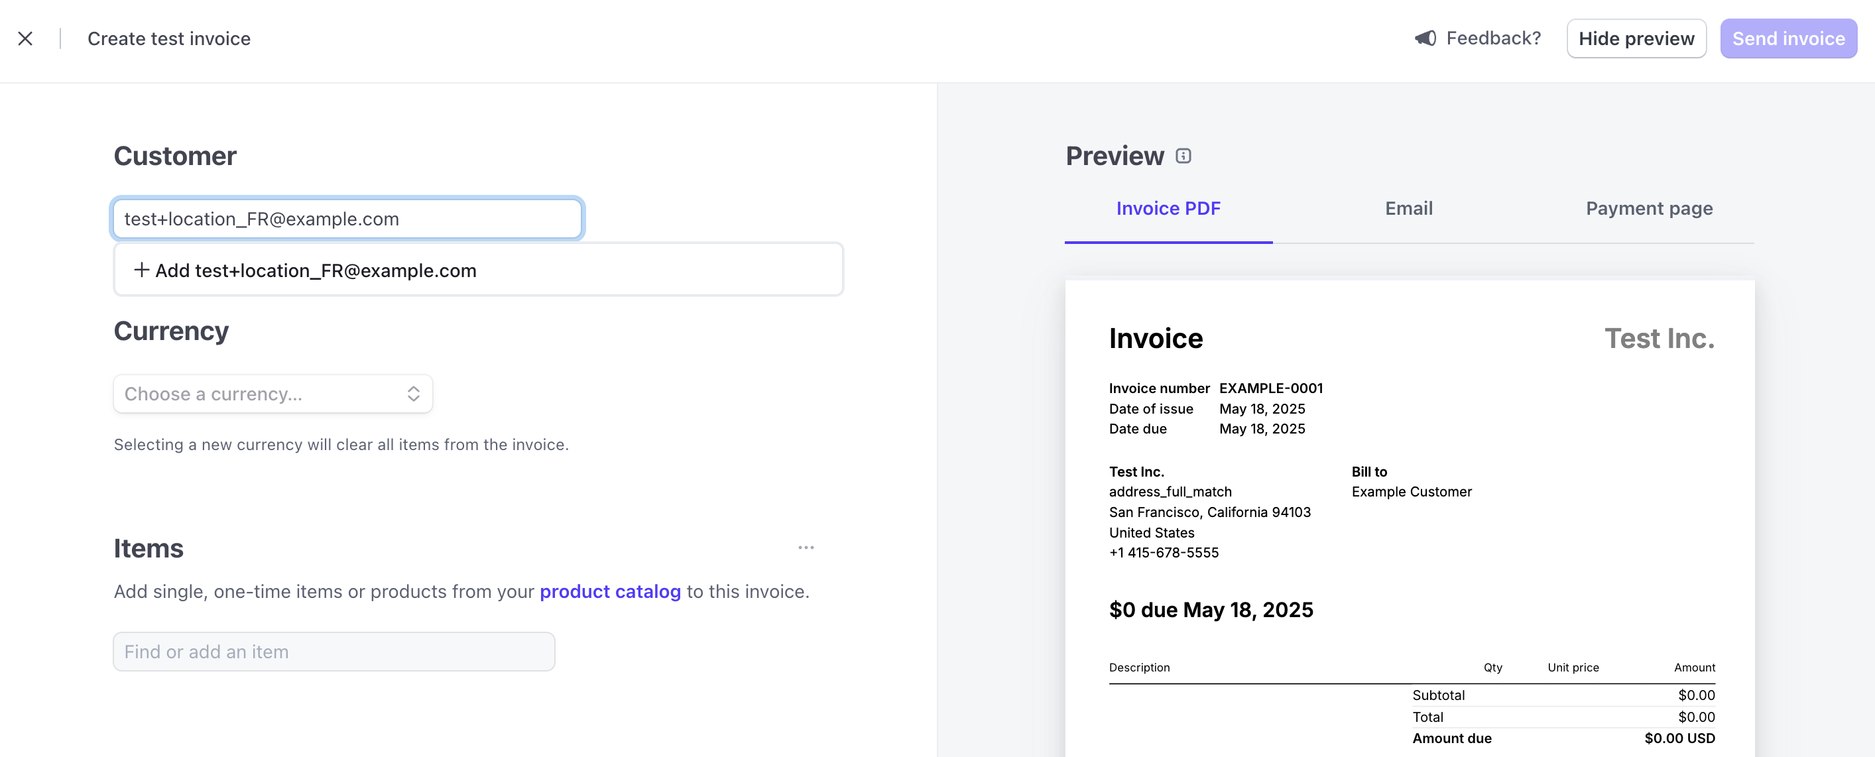This screenshot has width=1875, height=757.
Task: Click the Subtotal row label
Action: [x=1438, y=695]
